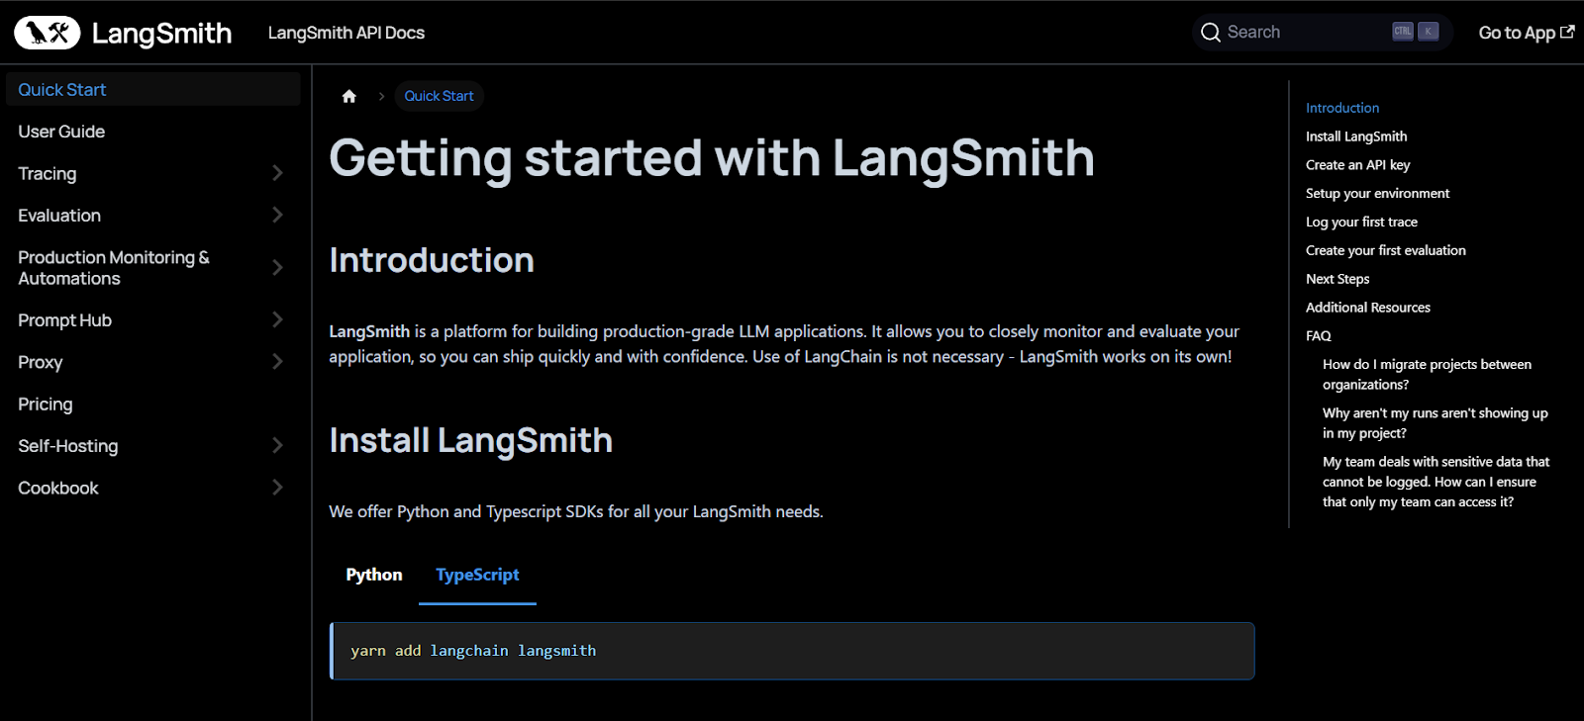1584x721 pixels.
Task: Open the LangSmith API Docs link
Action: 346,33
